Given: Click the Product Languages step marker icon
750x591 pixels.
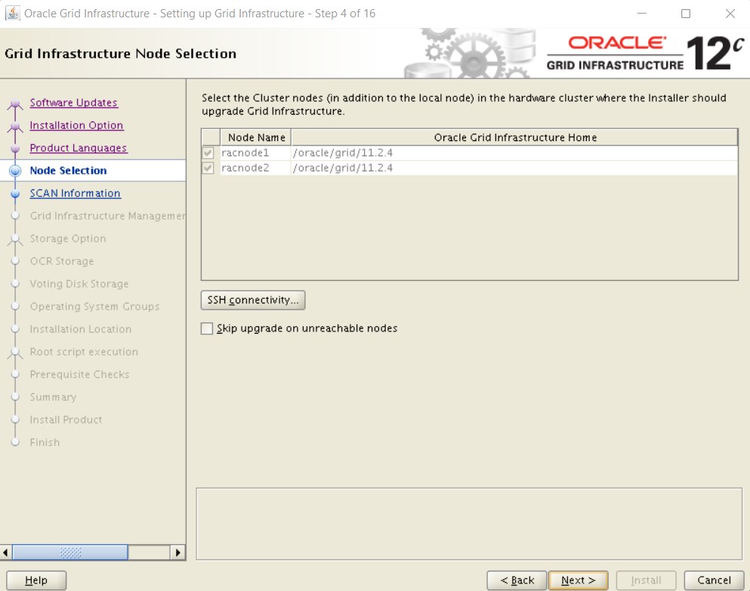Looking at the screenshot, I should click(15, 148).
